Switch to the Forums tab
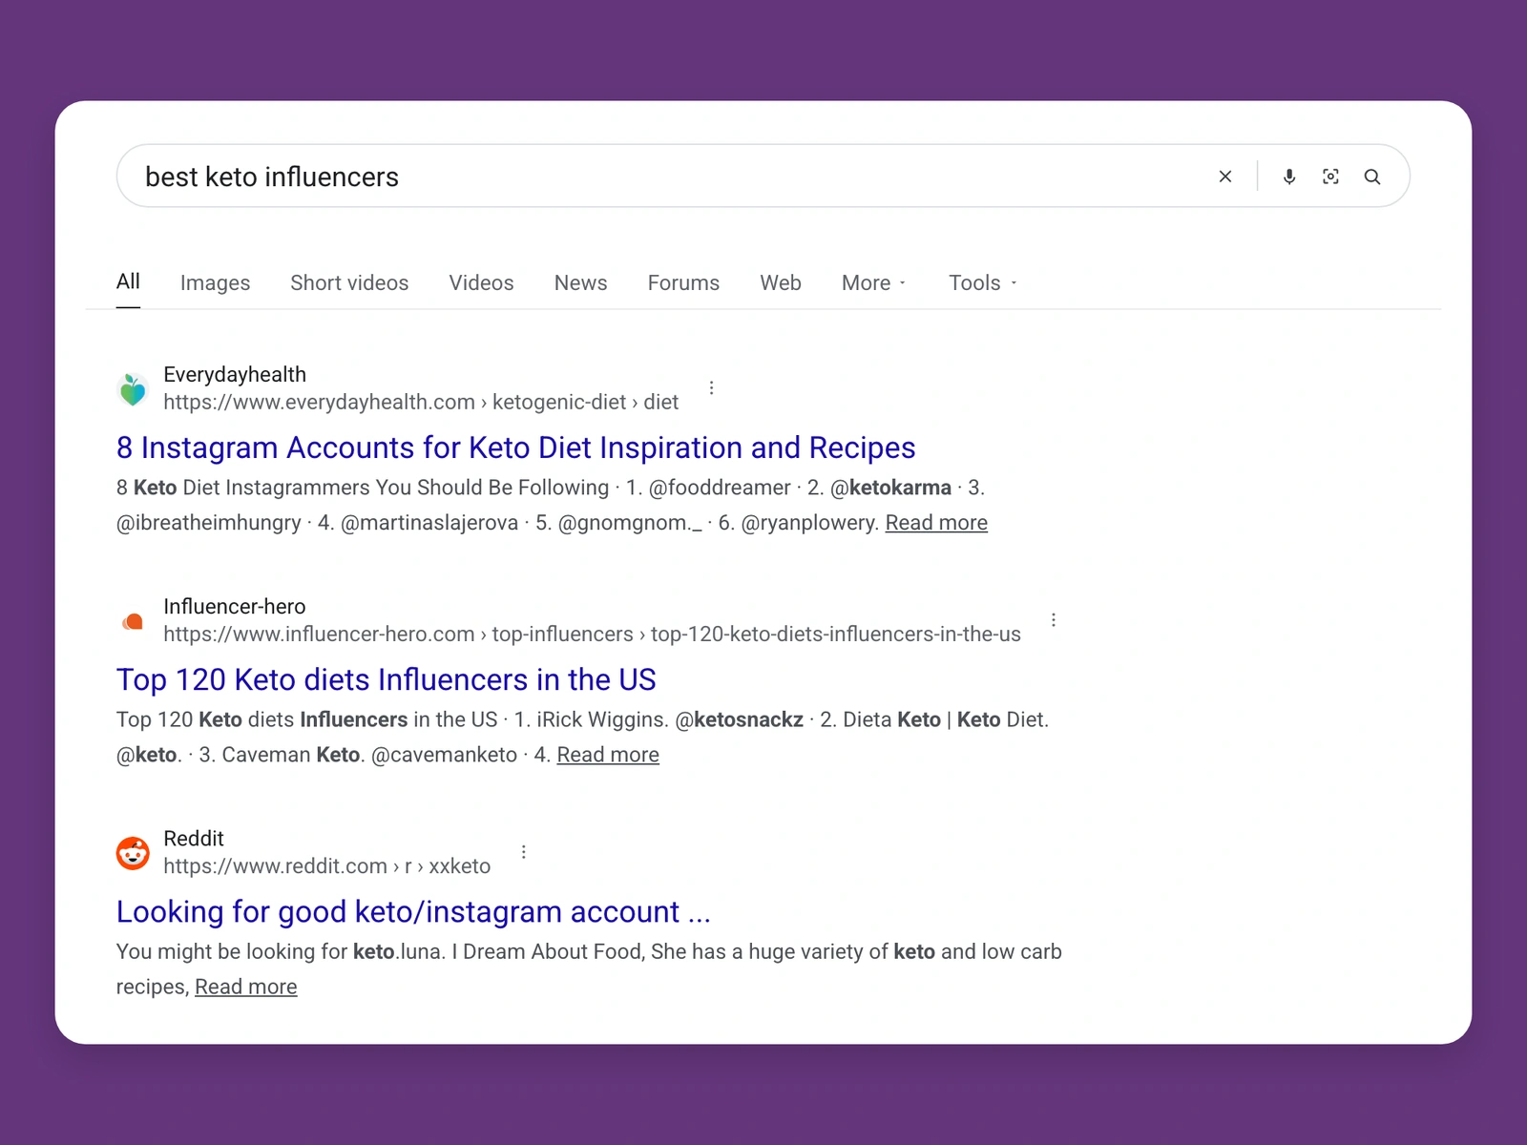Screen dimensions: 1527x1145 [x=683, y=282]
